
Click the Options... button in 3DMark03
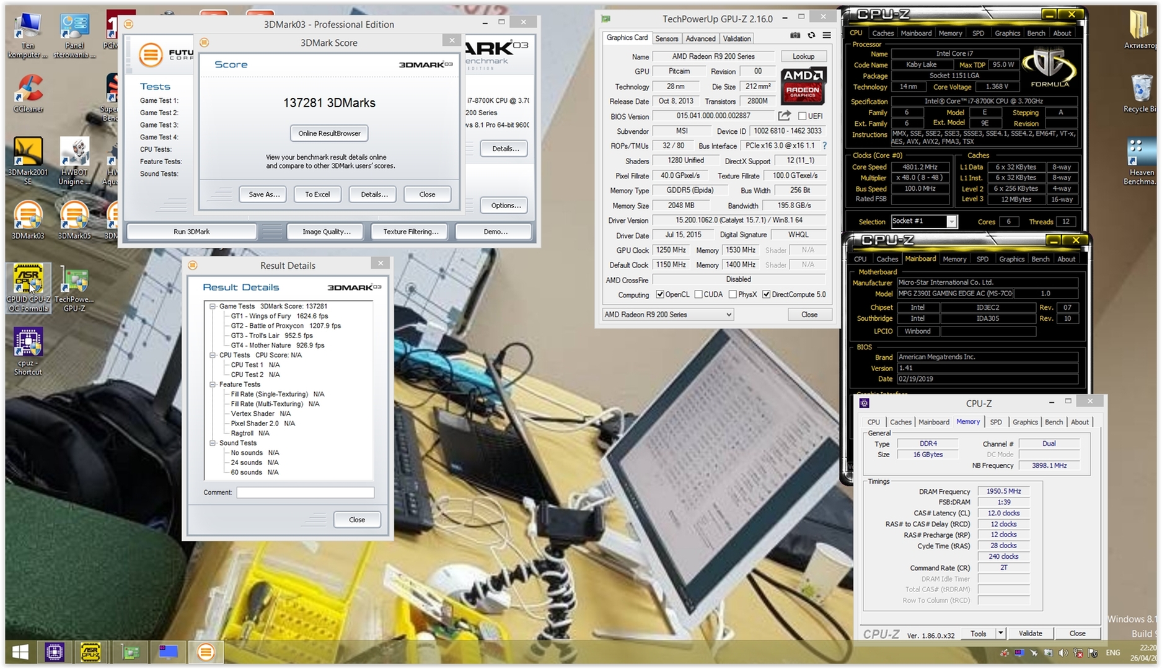click(x=506, y=206)
